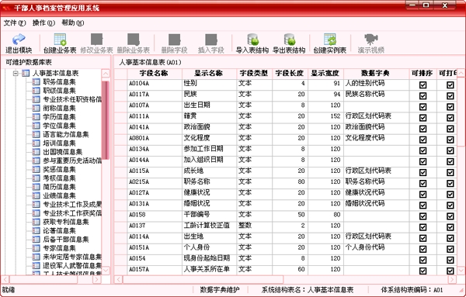Click the 删除业务表 delete table icon
The width and height of the screenshot is (466, 297).
point(134,40)
